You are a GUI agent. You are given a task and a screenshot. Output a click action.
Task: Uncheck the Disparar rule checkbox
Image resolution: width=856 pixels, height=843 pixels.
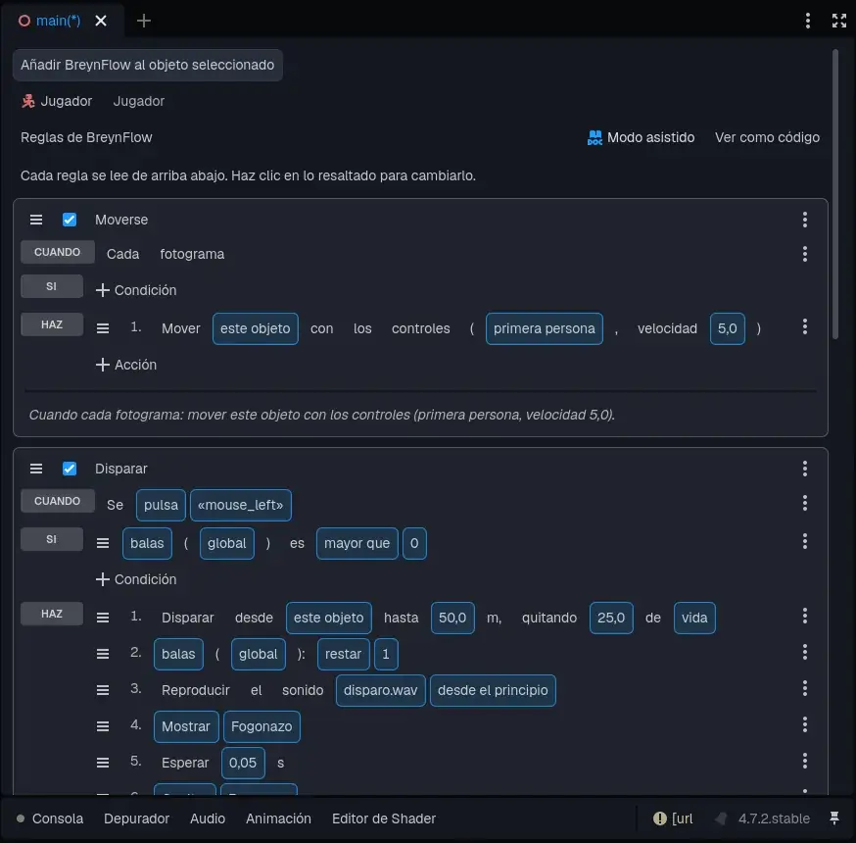click(x=70, y=469)
